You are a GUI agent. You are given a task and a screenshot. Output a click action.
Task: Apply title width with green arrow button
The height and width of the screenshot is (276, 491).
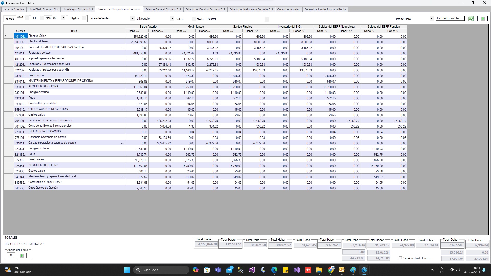click(x=22, y=255)
